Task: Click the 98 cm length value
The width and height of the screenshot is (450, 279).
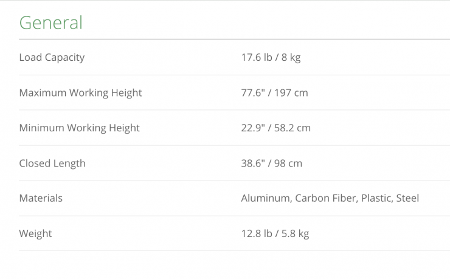Action: point(289,164)
